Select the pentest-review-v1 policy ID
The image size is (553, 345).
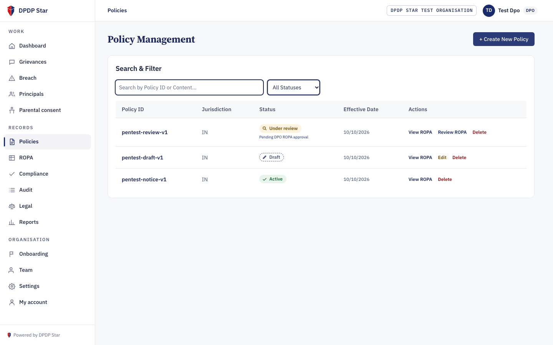point(145,132)
